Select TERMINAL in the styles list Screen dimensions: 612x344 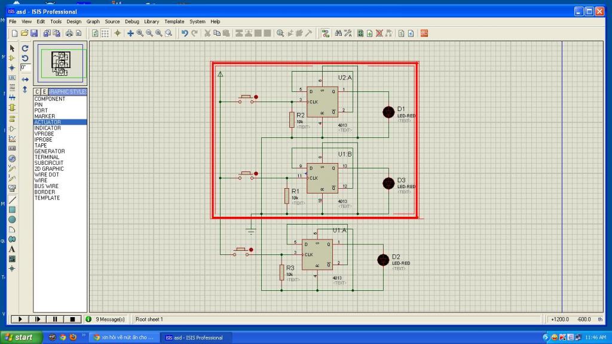[47, 157]
